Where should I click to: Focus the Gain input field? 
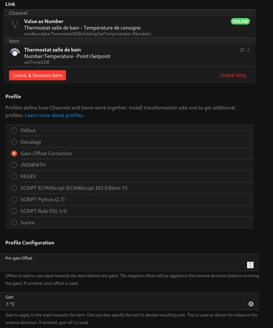coord(123,304)
